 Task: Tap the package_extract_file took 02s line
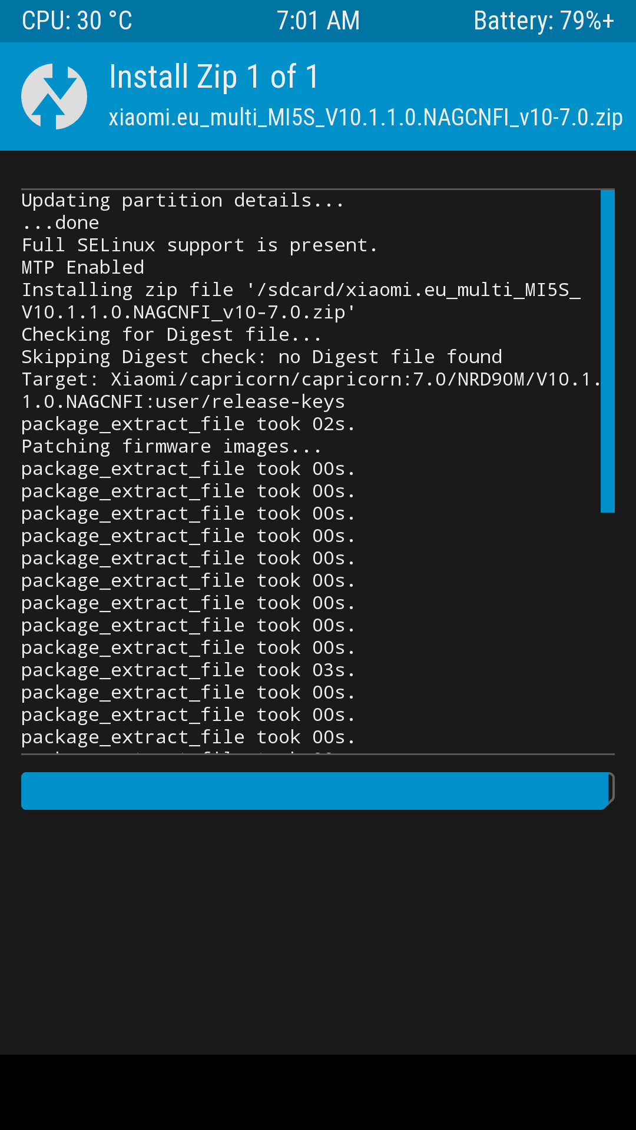[x=188, y=424]
